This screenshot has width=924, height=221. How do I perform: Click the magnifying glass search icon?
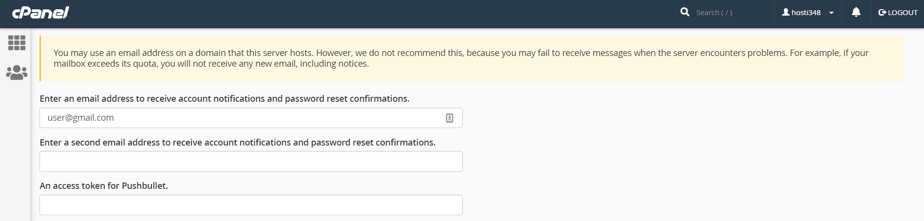click(685, 12)
